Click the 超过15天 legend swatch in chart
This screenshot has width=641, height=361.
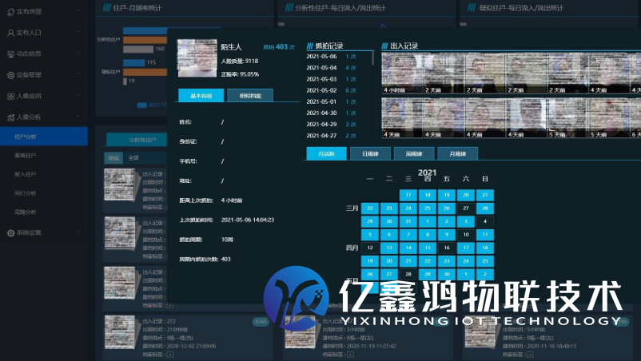point(141,105)
